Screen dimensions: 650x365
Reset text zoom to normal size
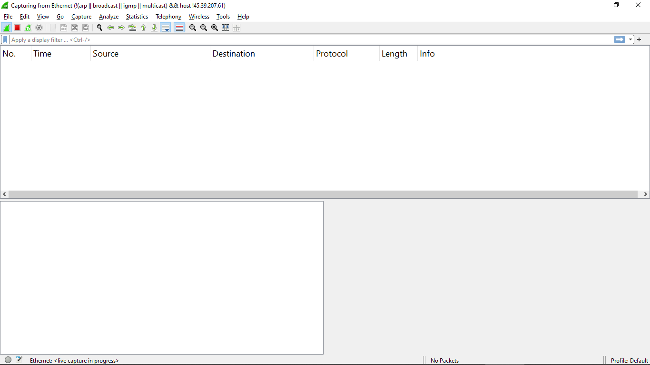[x=215, y=28]
